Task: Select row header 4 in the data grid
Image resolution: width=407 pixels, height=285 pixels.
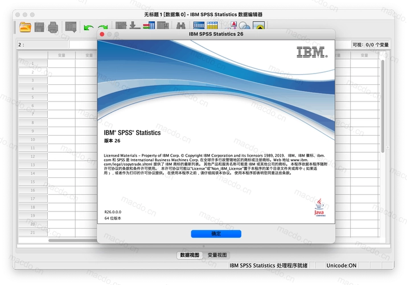Action: pos(32,89)
